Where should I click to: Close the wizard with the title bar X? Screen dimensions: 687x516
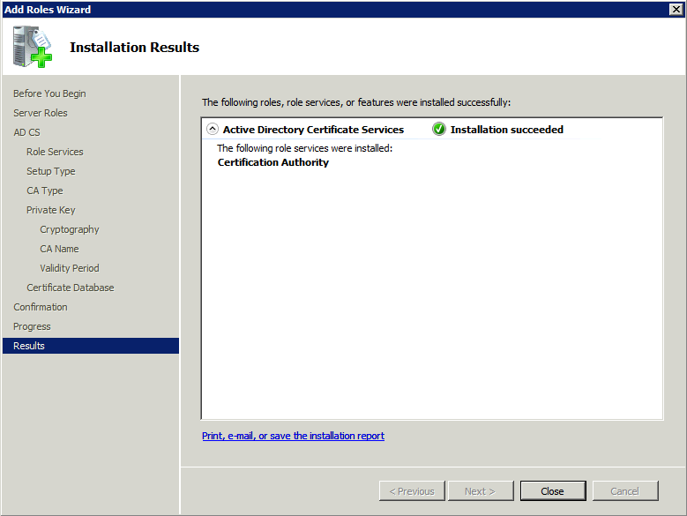676,9
